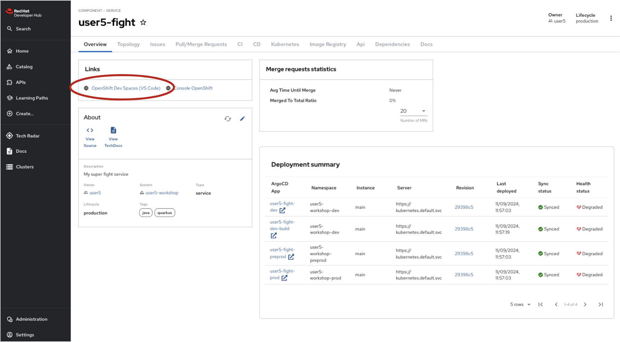
Task: Switch to the Kubernetes tab
Action: pos(284,44)
